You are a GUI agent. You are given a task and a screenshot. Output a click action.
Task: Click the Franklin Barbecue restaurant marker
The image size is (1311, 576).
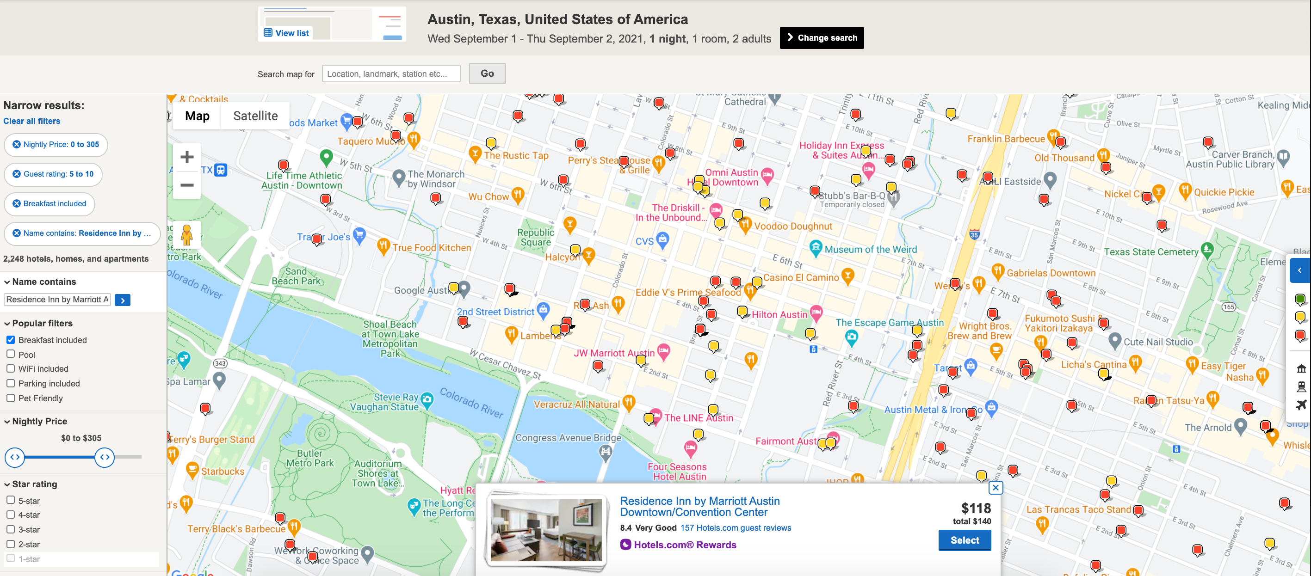[x=1053, y=137]
